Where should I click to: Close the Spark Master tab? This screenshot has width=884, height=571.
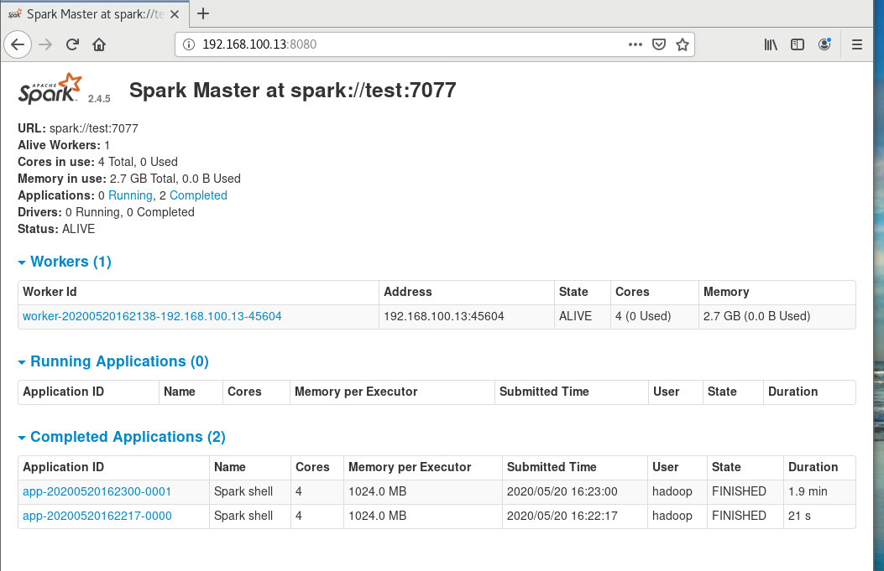click(175, 14)
